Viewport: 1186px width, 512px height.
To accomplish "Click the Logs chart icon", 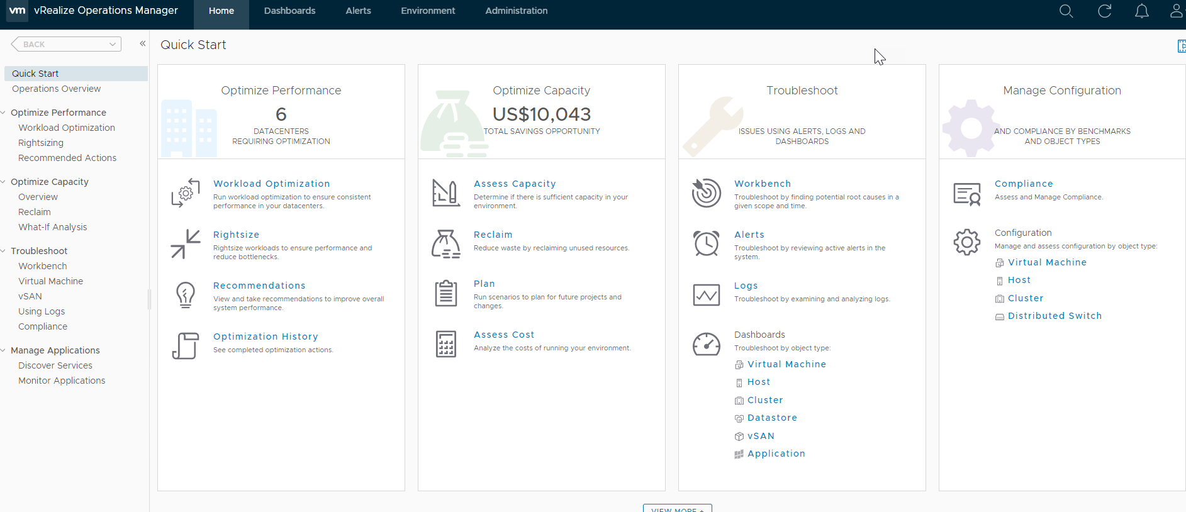I will tap(707, 294).
